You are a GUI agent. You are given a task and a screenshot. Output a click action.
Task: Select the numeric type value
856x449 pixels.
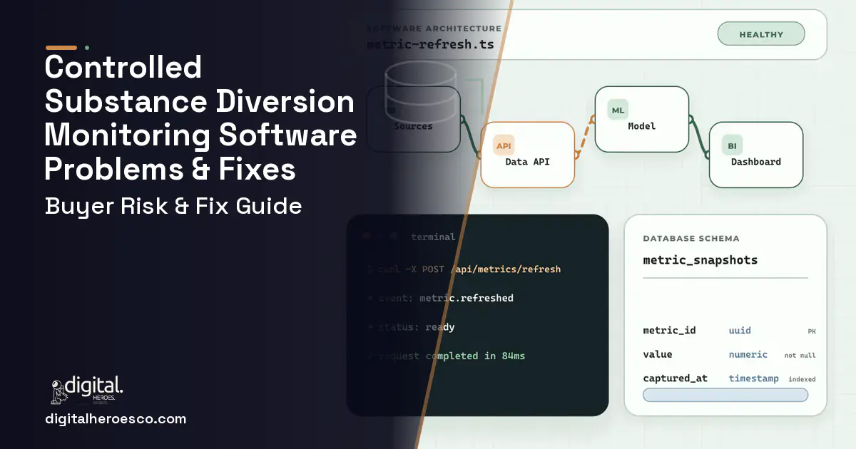[x=748, y=354]
